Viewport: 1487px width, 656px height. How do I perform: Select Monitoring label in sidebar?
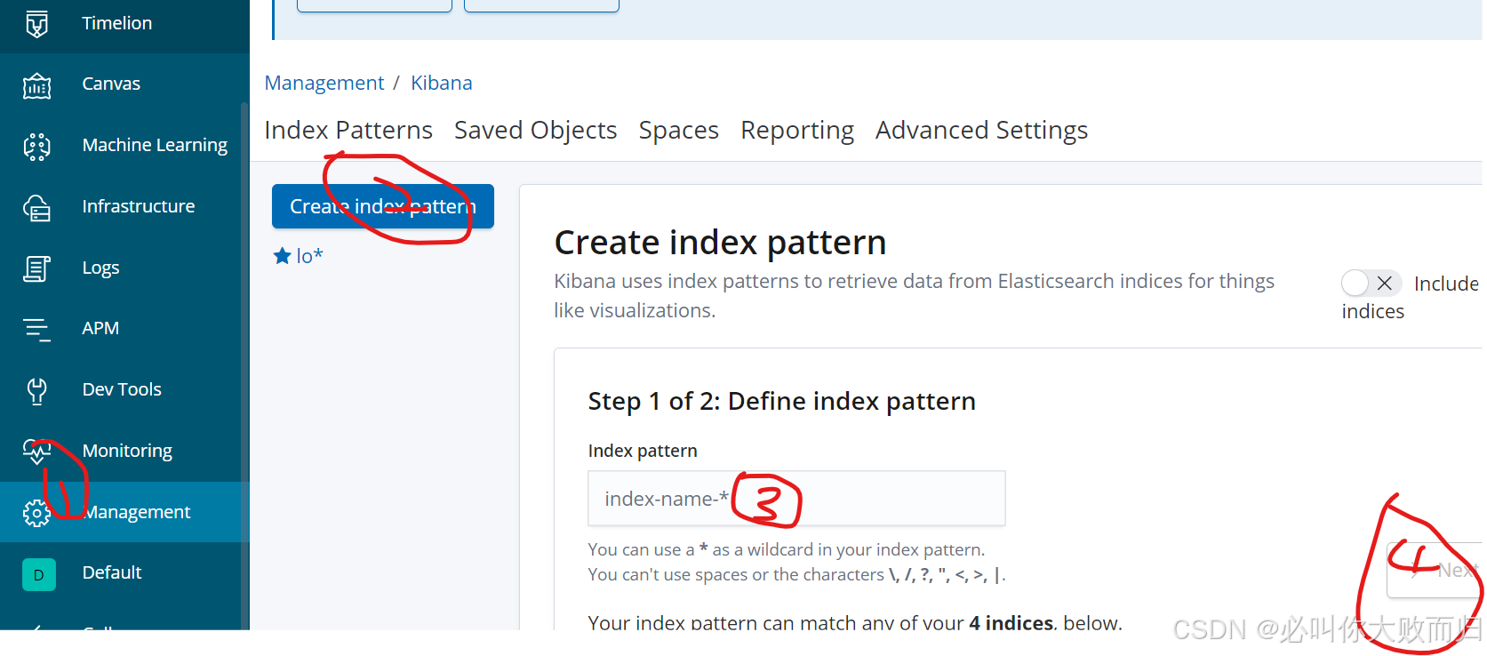coord(127,451)
